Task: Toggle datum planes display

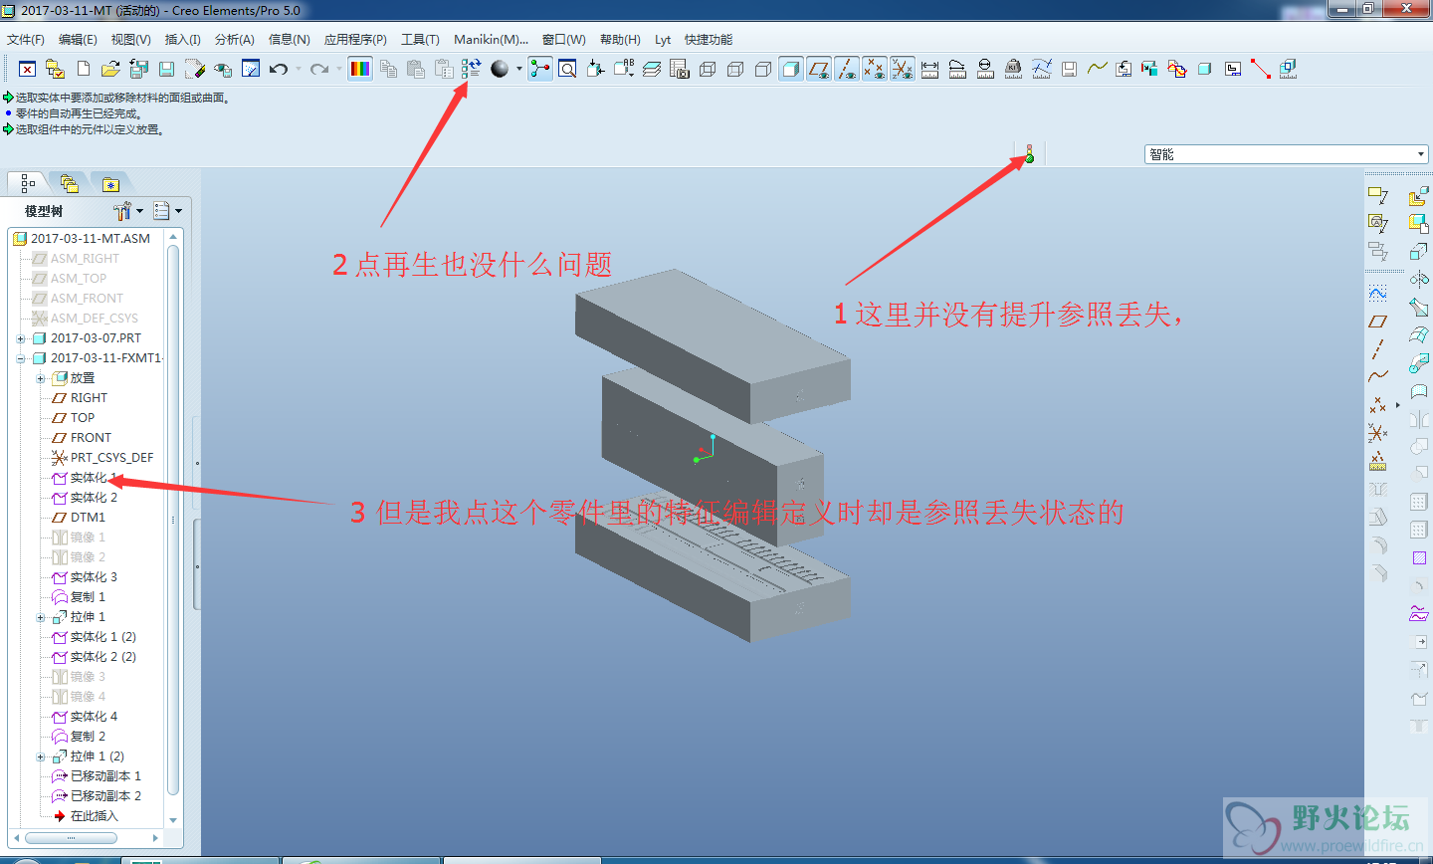Action: click(x=819, y=69)
